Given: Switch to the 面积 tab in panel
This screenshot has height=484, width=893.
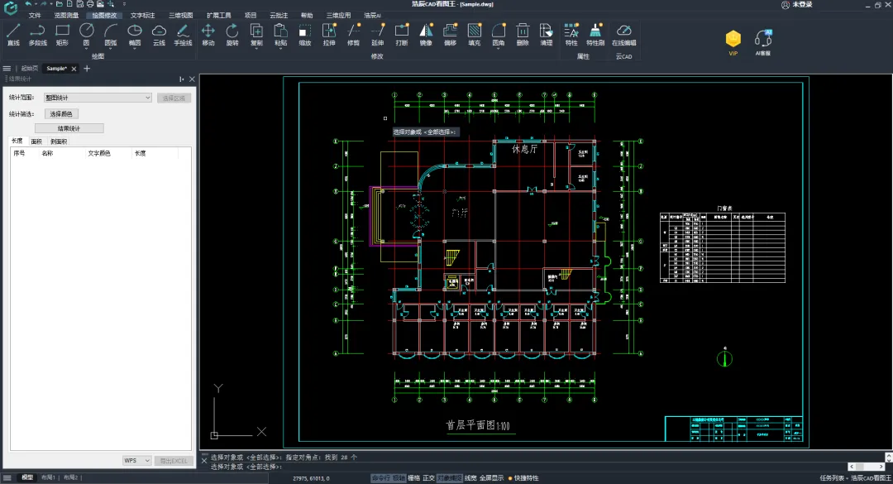Looking at the screenshot, I should pyautogui.click(x=36, y=141).
